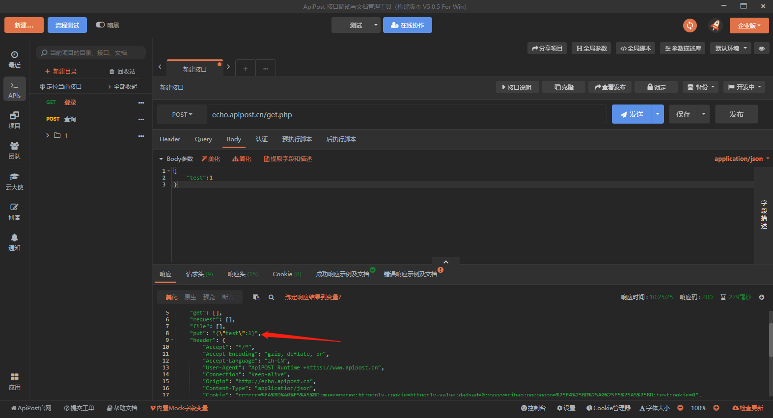Open more options for folder 1
This screenshot has width=773, height=418.
click(141, 136)
